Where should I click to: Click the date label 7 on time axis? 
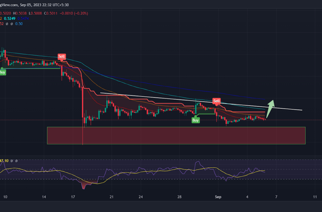click(x=276, y=197)
